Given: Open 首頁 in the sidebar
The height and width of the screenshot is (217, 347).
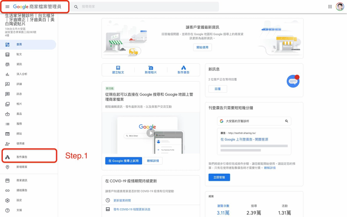Looking at the screenshot, I should [x=28, y=44].
